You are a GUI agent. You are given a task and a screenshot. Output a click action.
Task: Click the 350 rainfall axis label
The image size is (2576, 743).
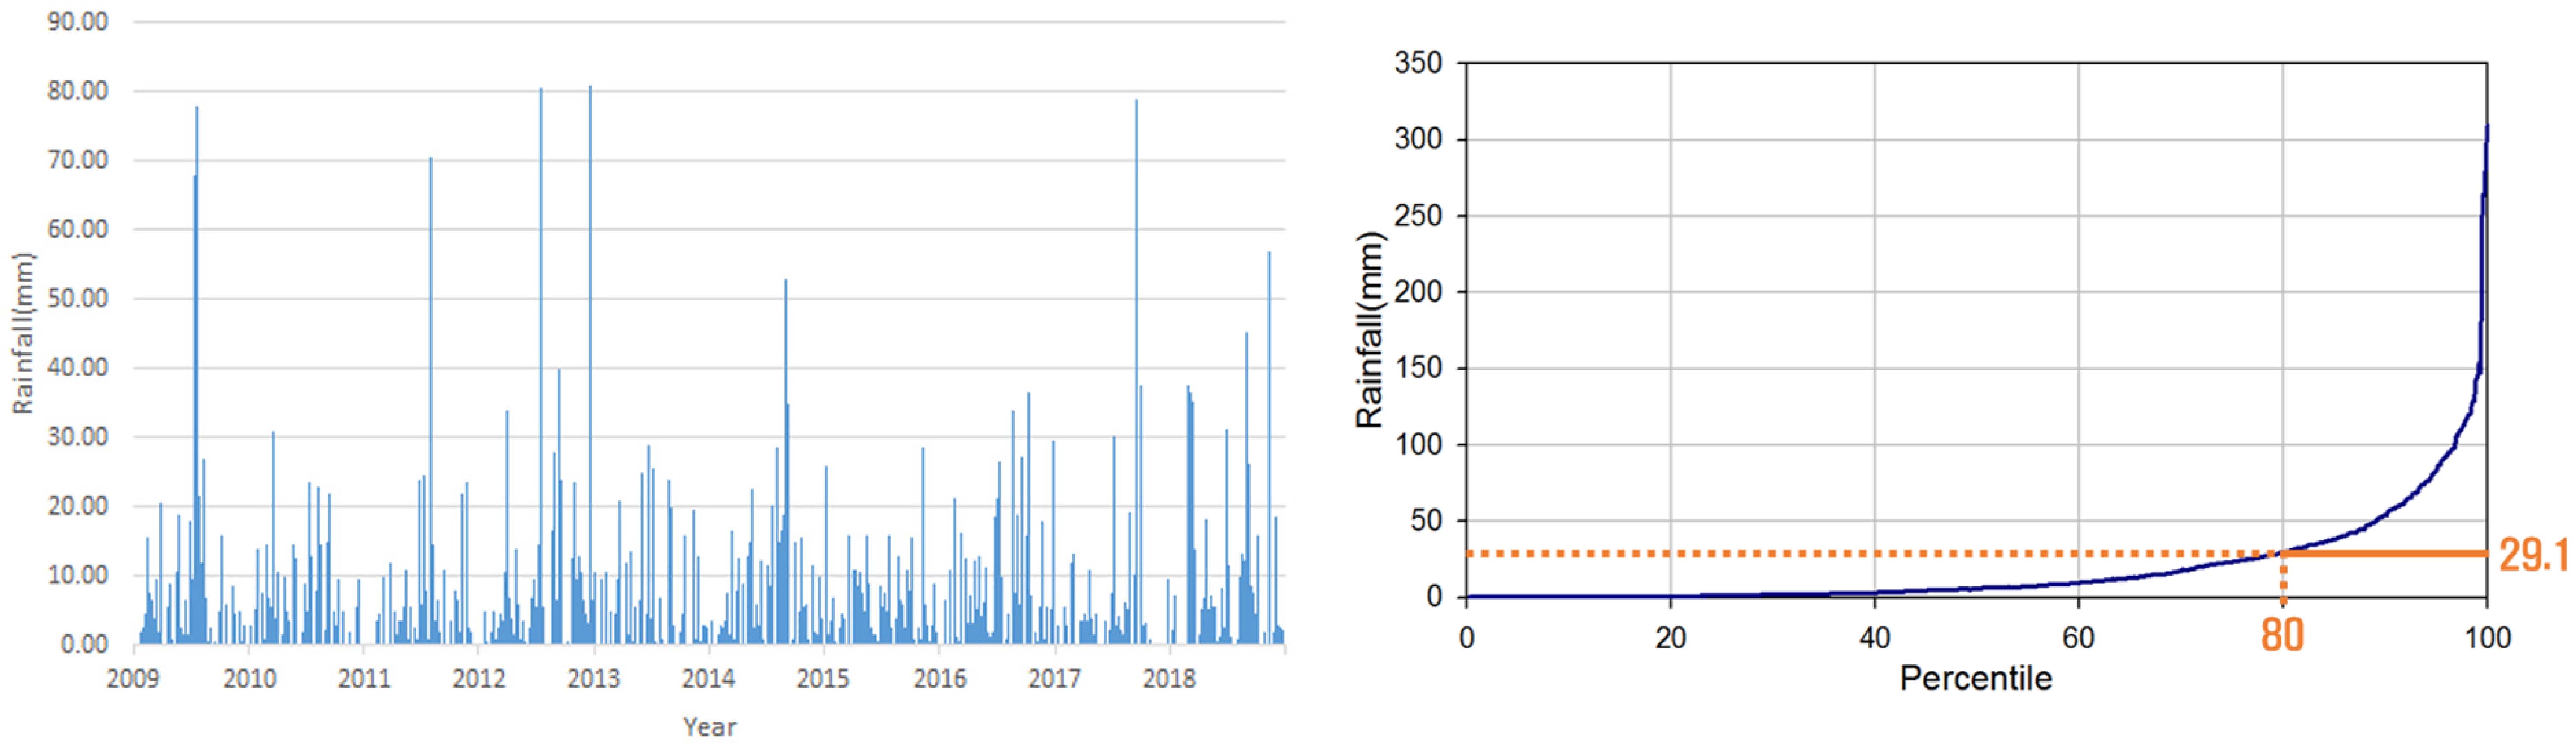[1418, 63]
